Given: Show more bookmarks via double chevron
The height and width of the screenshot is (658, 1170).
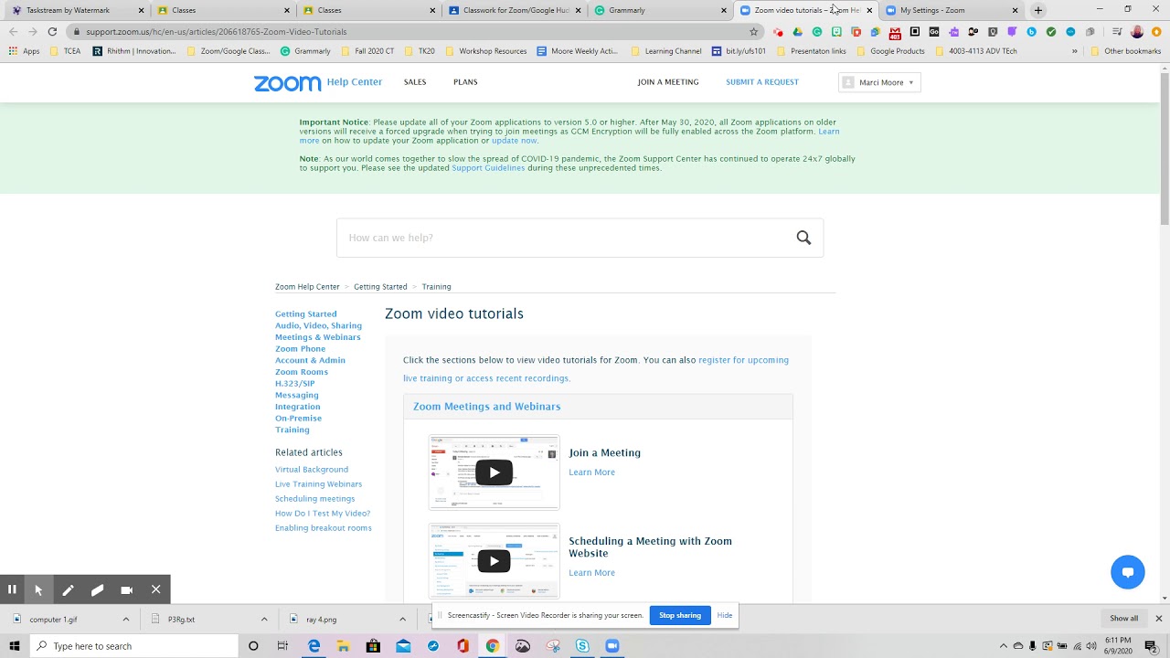Looking at the screenshot, I should (x=1074, y=51).
